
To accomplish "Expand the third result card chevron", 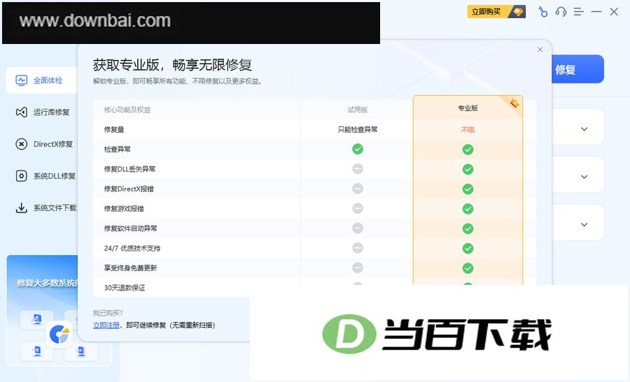I will pyautogui.click(x=584, y=224).
